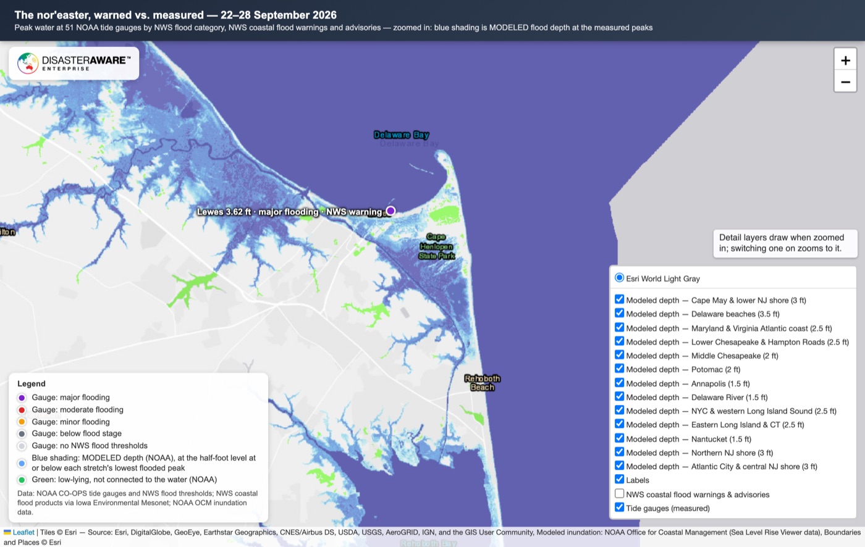Uncheck Tide gauges (measured) layer
This screenshot has height=547, width=865.
click(x=620, y=507)
